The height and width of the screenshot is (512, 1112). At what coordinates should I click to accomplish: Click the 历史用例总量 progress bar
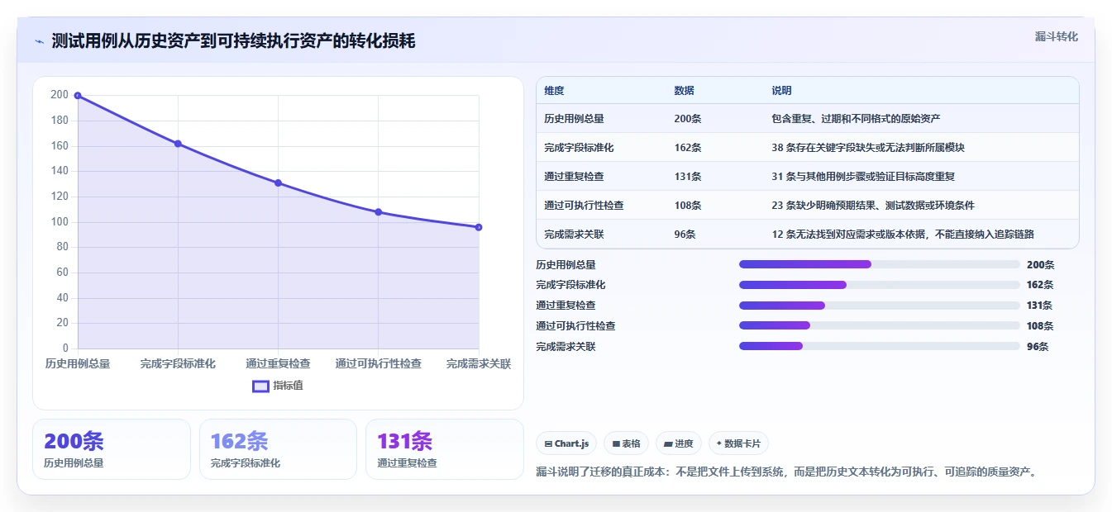coord(880,264)
